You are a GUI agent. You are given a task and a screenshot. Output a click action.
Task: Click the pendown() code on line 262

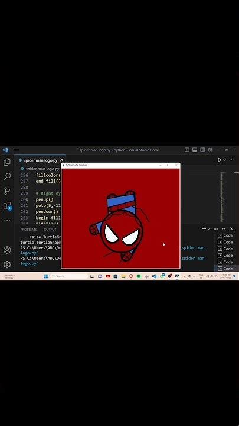click(x=47, y=211)
